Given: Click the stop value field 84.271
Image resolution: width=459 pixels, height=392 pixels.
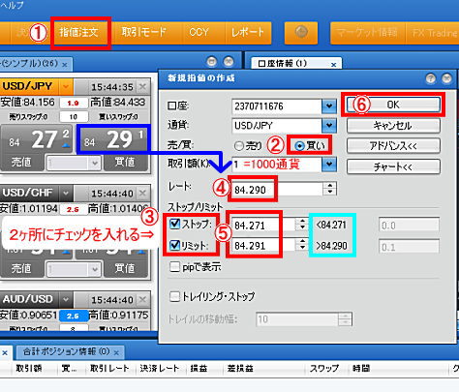Looking at the screenshot, I should tap(263, 226).
